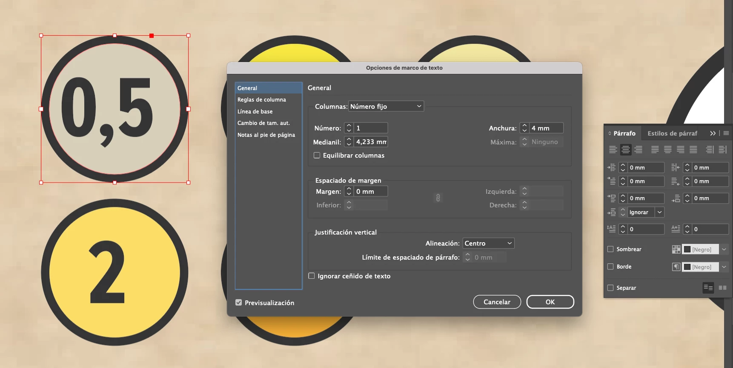Click the Margen 0 mm field
Image resolution: width=733 pixels, height=368 pixels.
click(371, 191)
